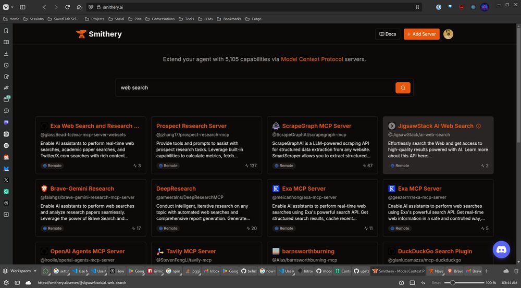Open the Tools bookmark folder
This screenshot has width=521, height=288.
[x=187, y=19]
